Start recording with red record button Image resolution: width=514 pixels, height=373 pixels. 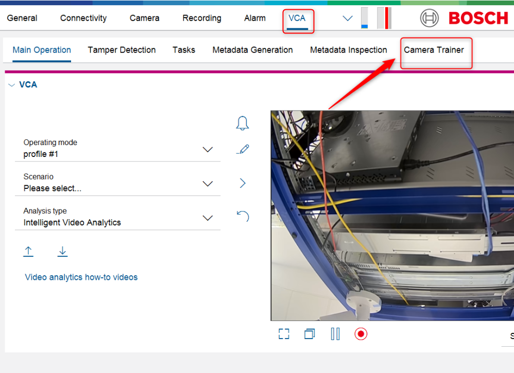point(361,334)
